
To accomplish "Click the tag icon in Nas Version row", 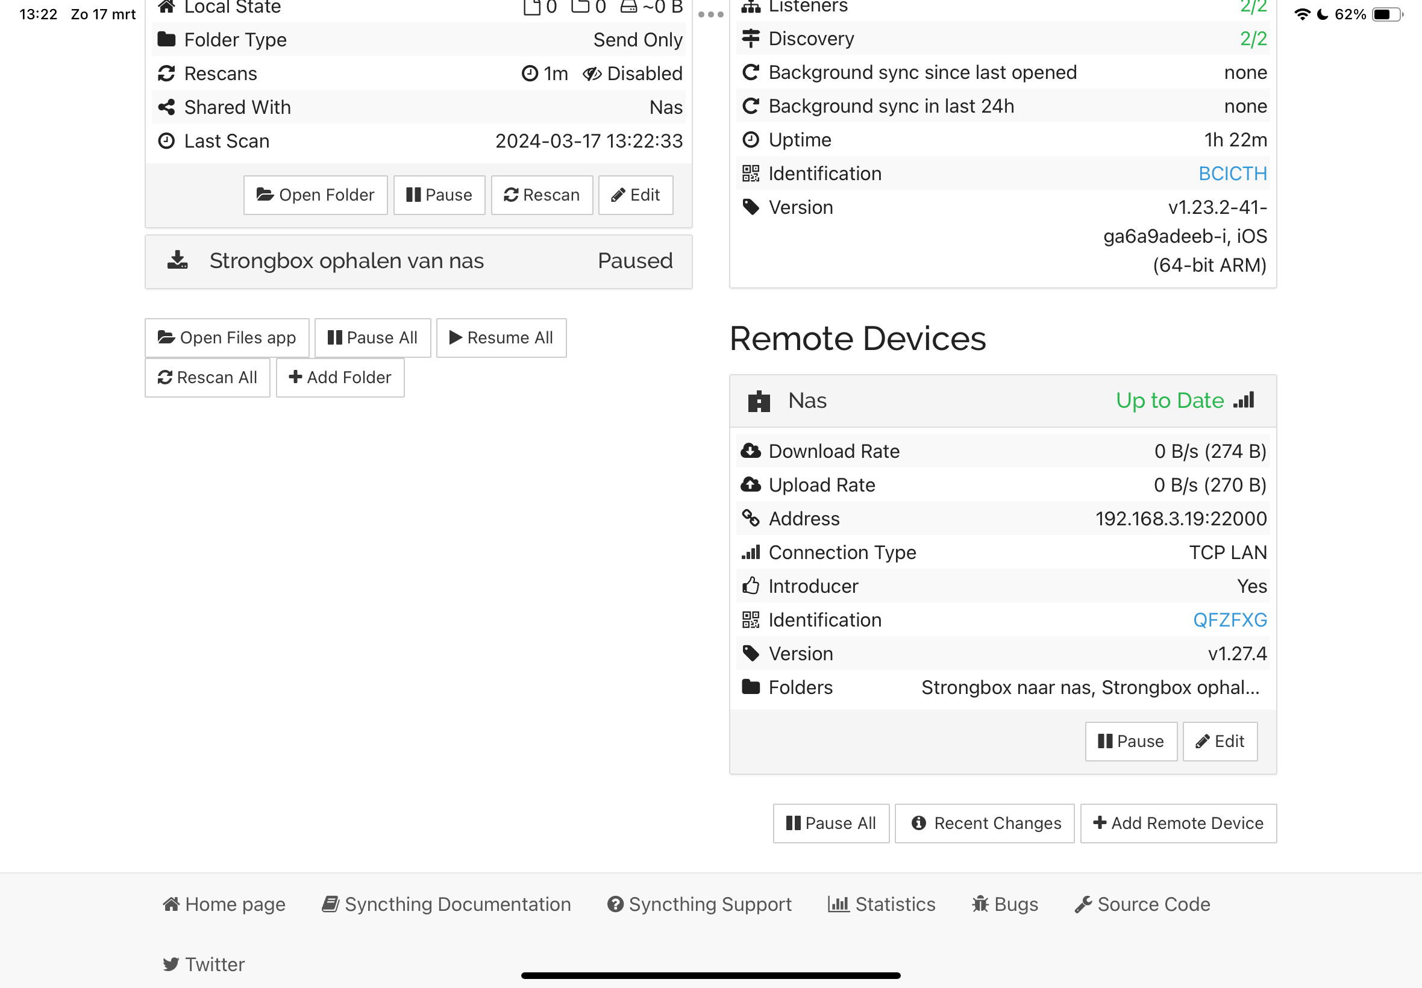I will [x=751, y=653].
